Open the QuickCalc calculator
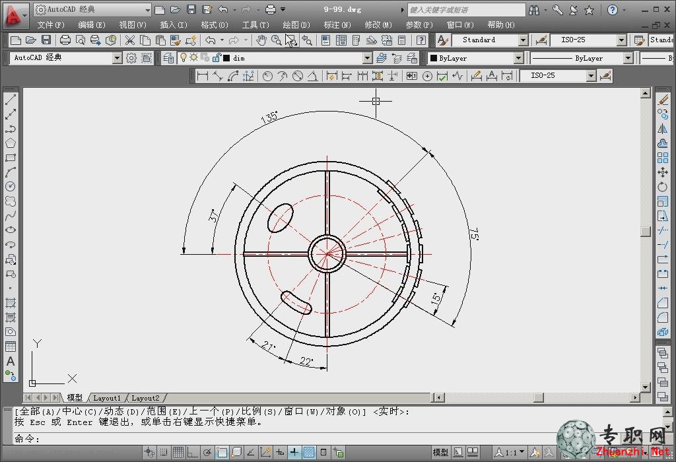 pos(401,40)
